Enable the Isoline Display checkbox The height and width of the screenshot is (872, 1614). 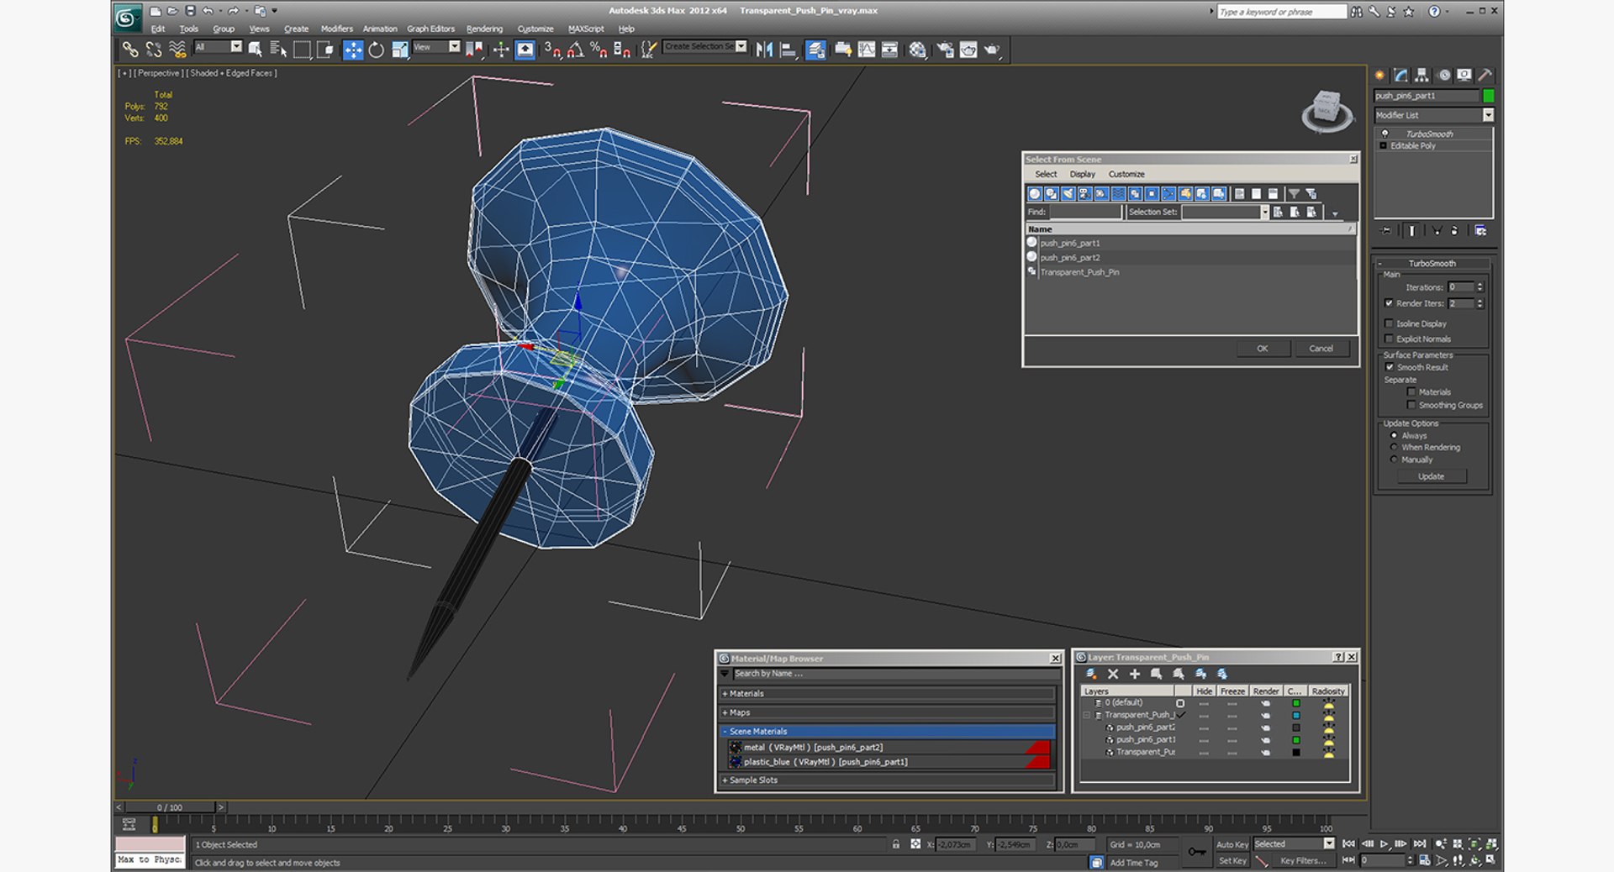(1389, 323)
